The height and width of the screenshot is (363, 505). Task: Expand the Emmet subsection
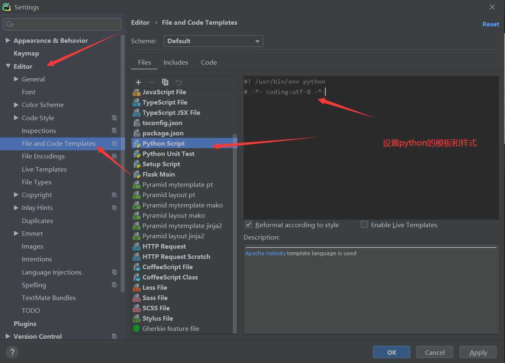tap(16, 233)
